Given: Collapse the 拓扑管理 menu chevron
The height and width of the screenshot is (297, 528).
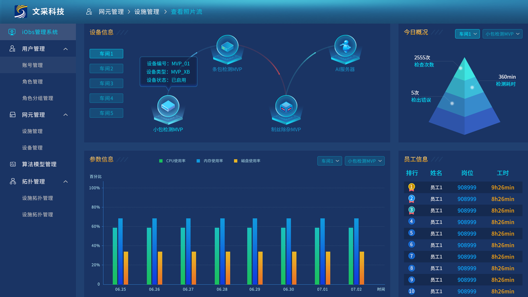Looking at the screenshot, I should 66,182.
